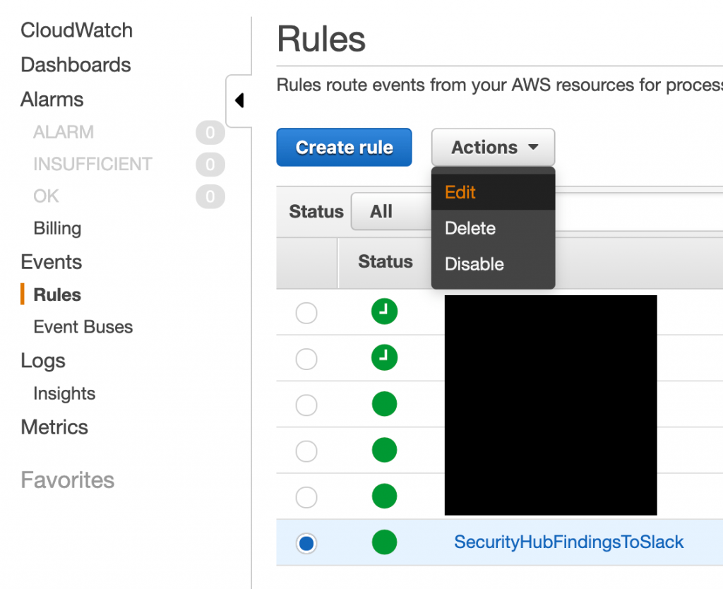723x589 pixels.
Task: Open Events in the sidebar
Action: (x=51, y=263)
